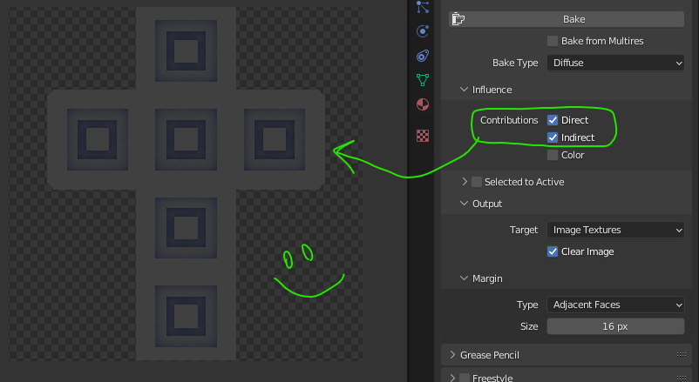Screen dimensions: 699x382
Task: Open the Physics properties tab
Action: (x=423, y=31)
